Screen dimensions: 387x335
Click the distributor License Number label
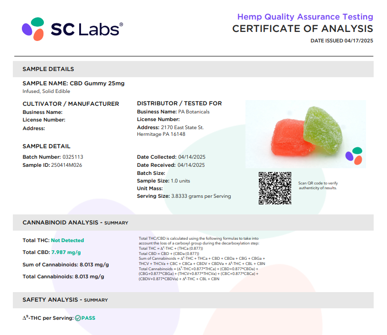coord(158,120)
